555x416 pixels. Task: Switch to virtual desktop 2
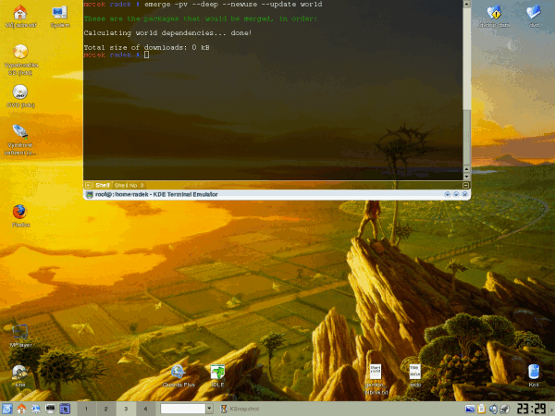[106, 408]
